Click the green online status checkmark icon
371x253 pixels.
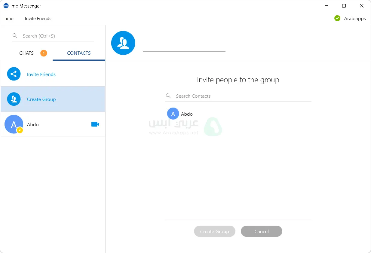pos(337,18)
